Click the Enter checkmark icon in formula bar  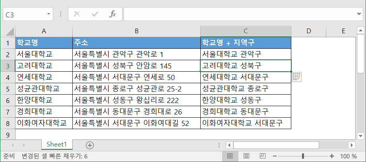pos(95,14)
